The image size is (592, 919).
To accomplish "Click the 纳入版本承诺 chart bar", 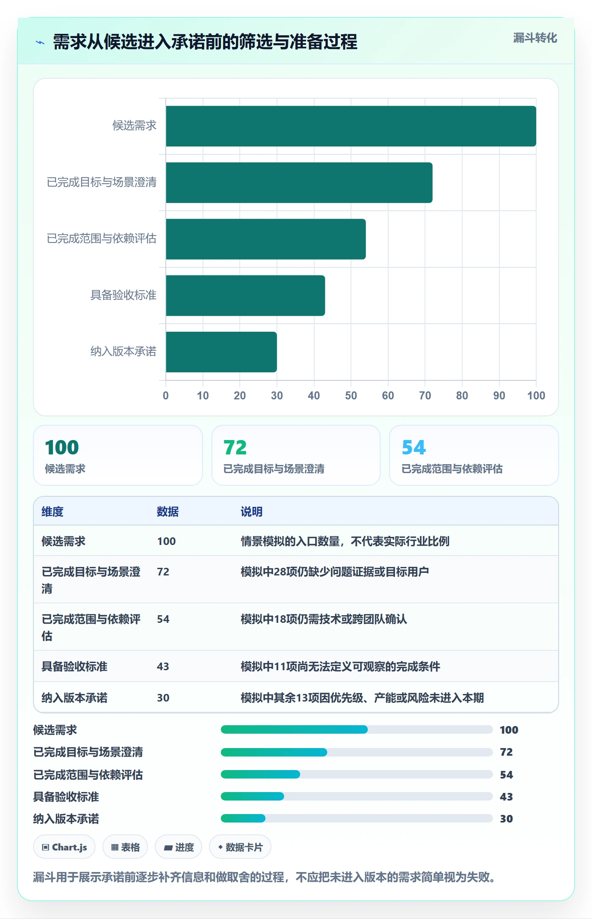I will (x=222, y=352).
